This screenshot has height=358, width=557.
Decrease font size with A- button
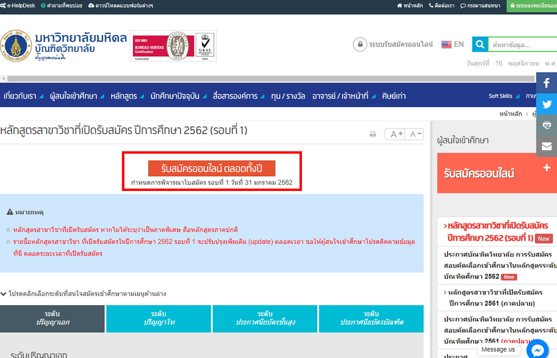[x=415, y=134]
